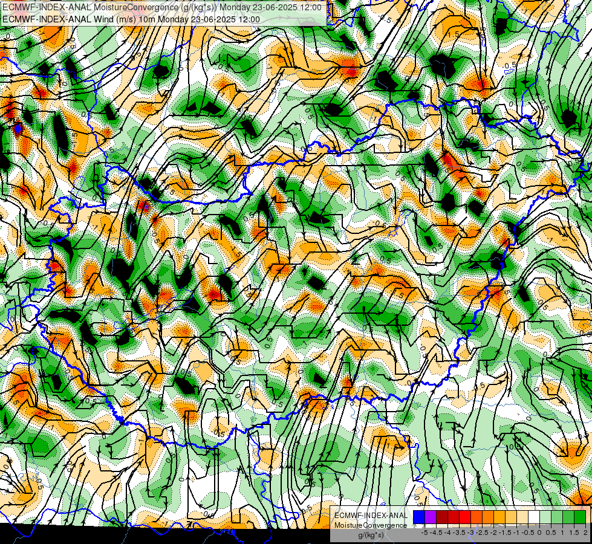Click the legend label "MoistureConvergence"
Viewport: 592px width, 544px height.
coord(371,525)
